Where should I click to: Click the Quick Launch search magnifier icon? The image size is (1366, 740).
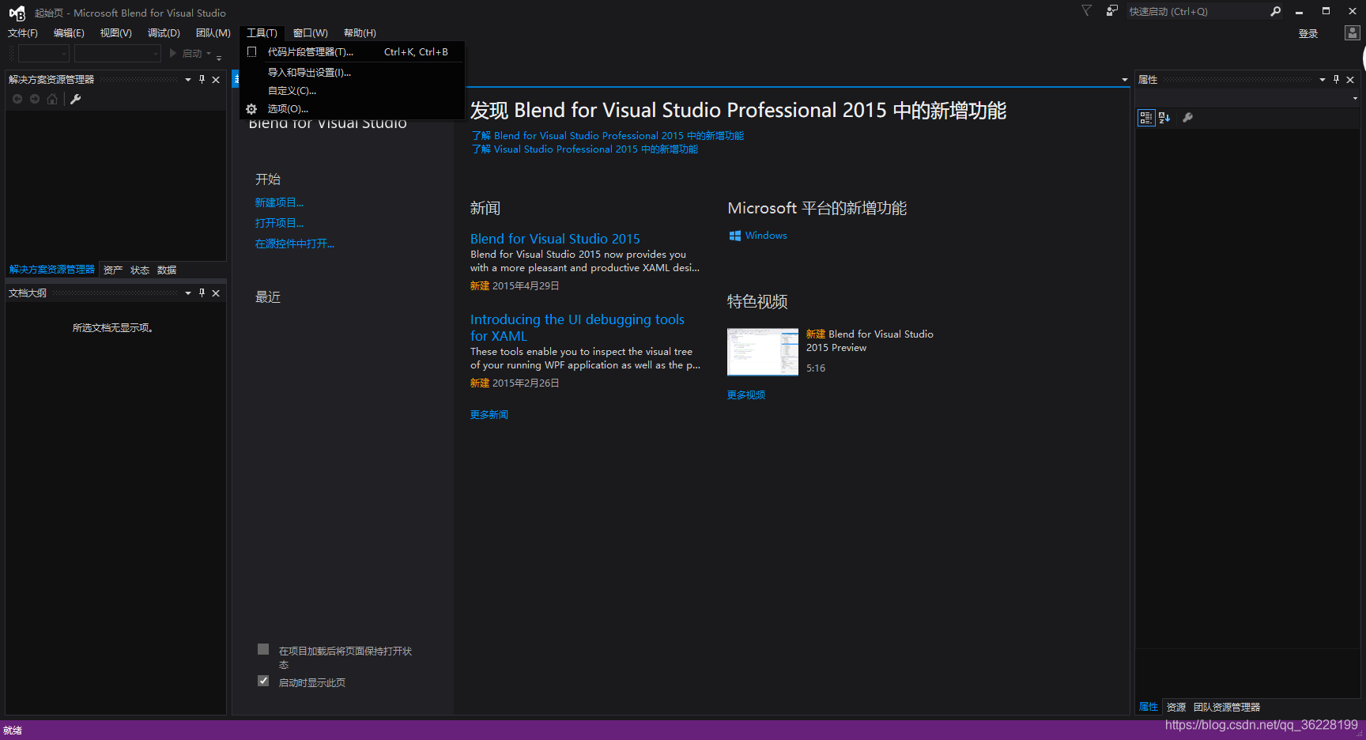click(x=1275, y=11)
